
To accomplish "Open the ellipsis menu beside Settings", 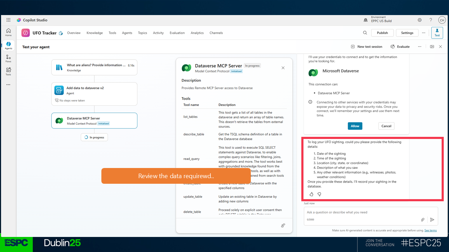I will 423,33.
